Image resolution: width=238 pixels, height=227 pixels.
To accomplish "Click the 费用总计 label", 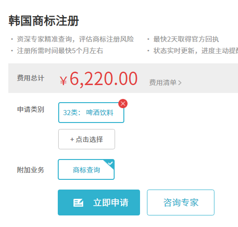I will click(31, 78).
